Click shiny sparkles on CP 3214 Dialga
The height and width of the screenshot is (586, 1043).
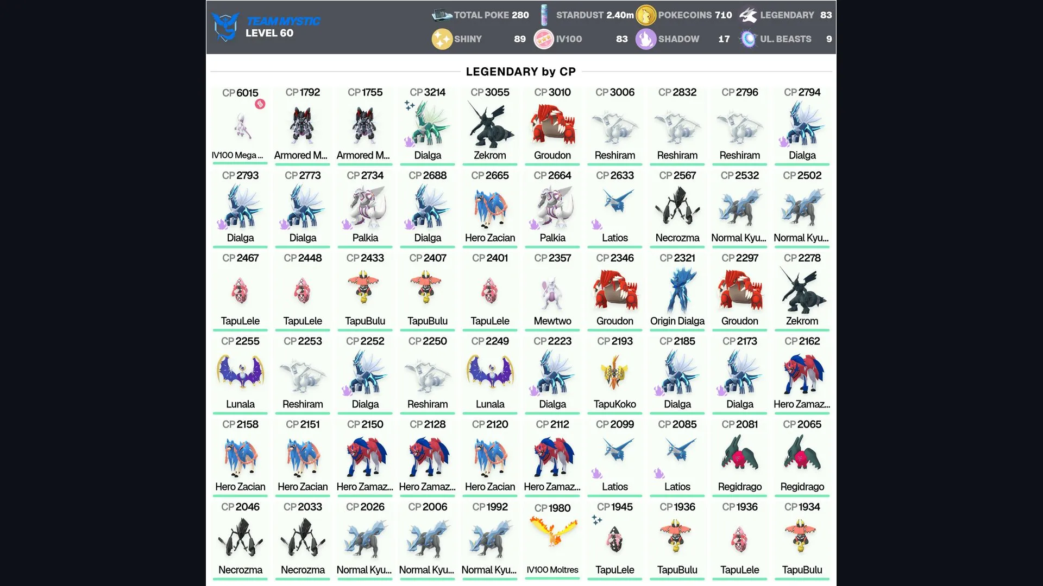pyautogui.click(x=410, y=105)
